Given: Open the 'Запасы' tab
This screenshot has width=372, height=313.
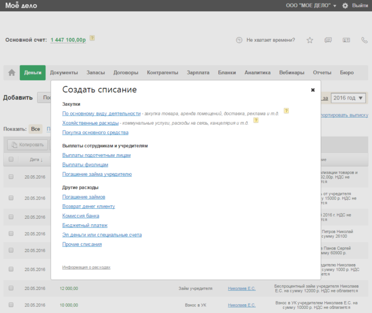Looking at the screenshot, I should (96, 73).
